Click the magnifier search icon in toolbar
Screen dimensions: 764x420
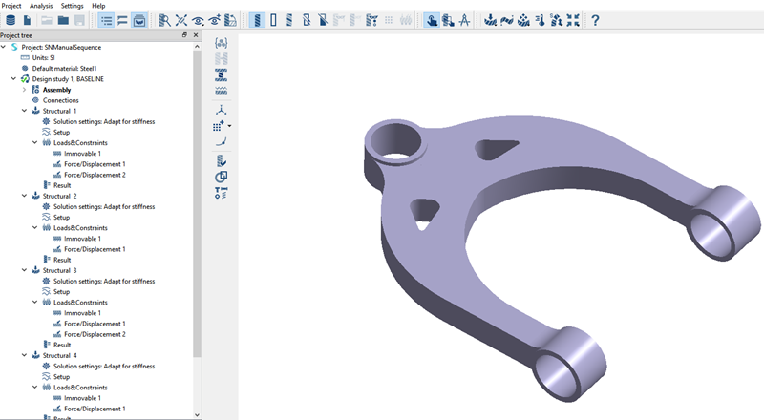pyautogui.click(x=164, y=19)
